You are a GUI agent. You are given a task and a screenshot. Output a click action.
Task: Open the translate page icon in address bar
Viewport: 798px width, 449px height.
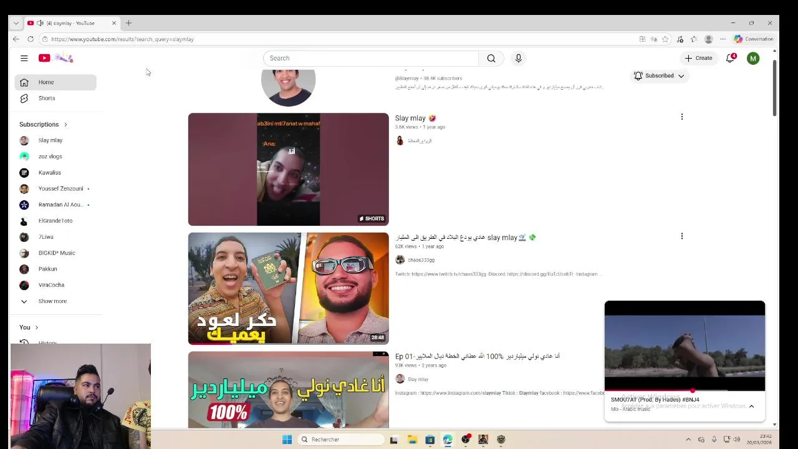pyautogui.click(x=654, y=39)
